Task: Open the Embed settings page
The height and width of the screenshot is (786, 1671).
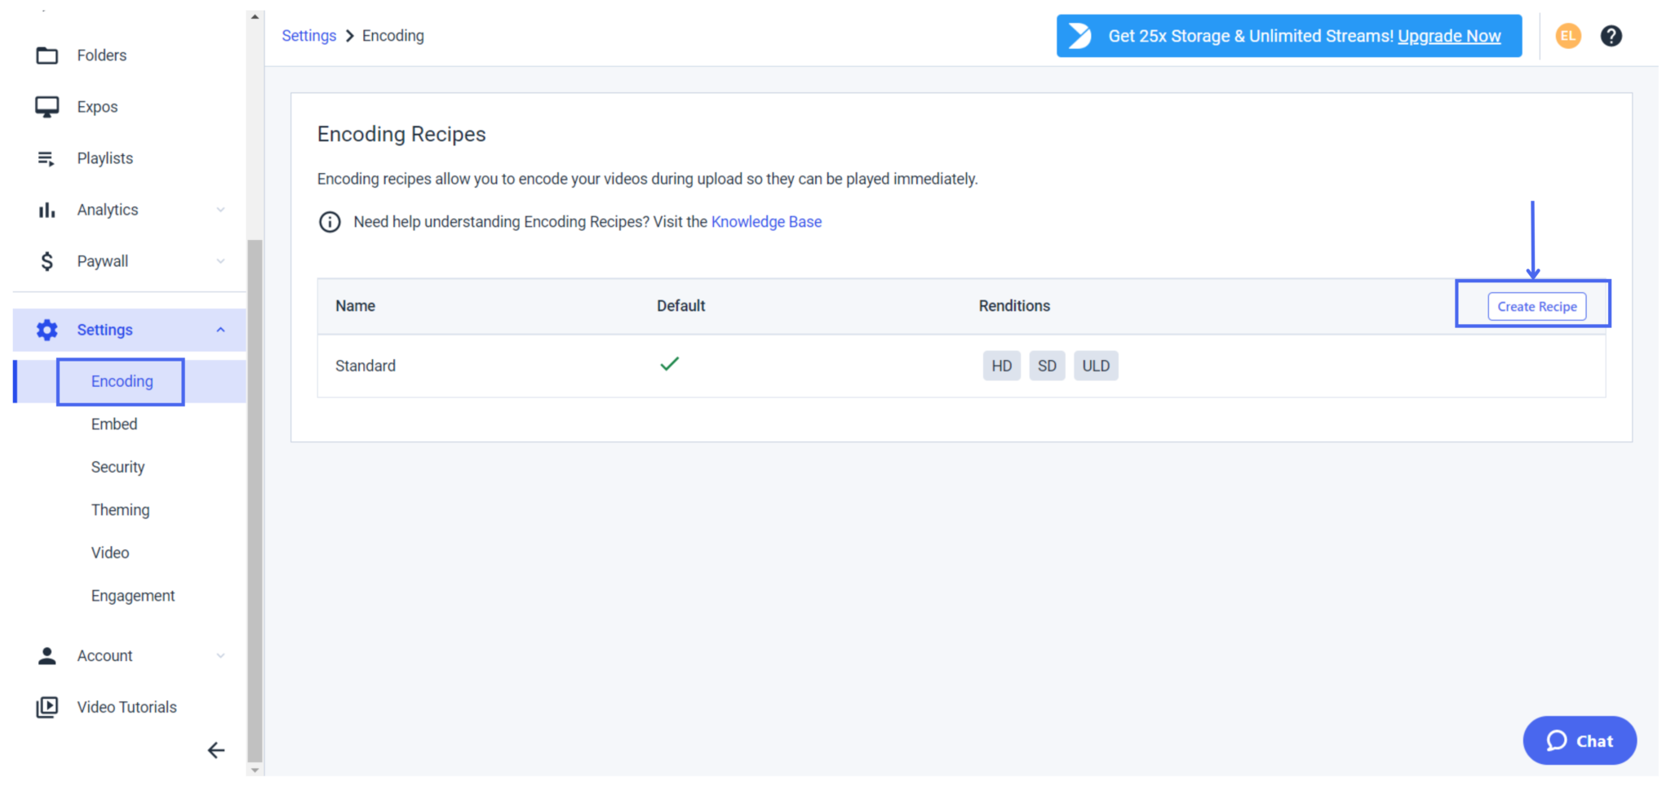Action: coord(114,424)
